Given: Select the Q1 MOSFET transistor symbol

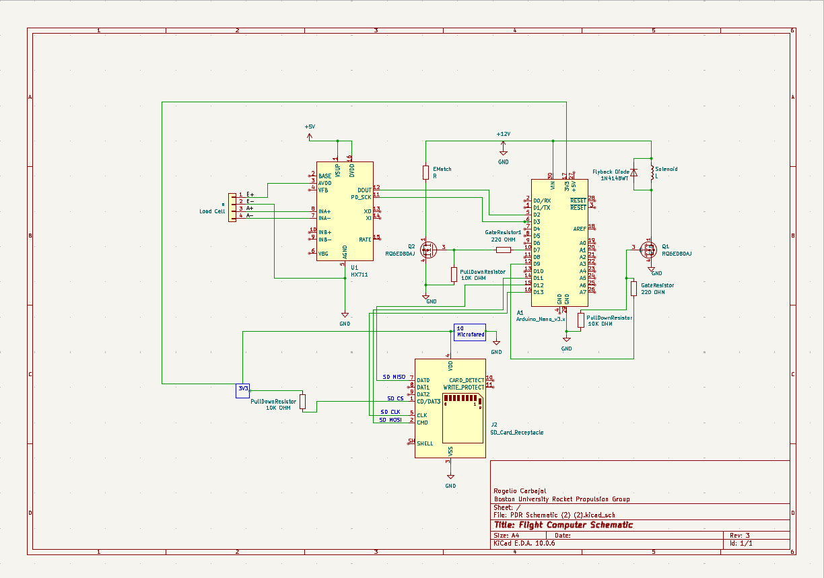Looking at the screenshot, I should 649,250.
